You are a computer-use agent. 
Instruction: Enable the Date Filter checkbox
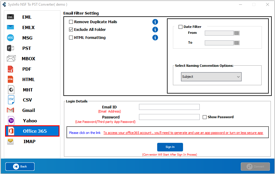pos(180,27)
